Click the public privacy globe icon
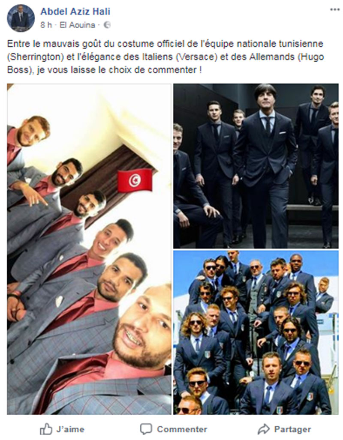Screen dimensions: 343x440 [107, 25]
